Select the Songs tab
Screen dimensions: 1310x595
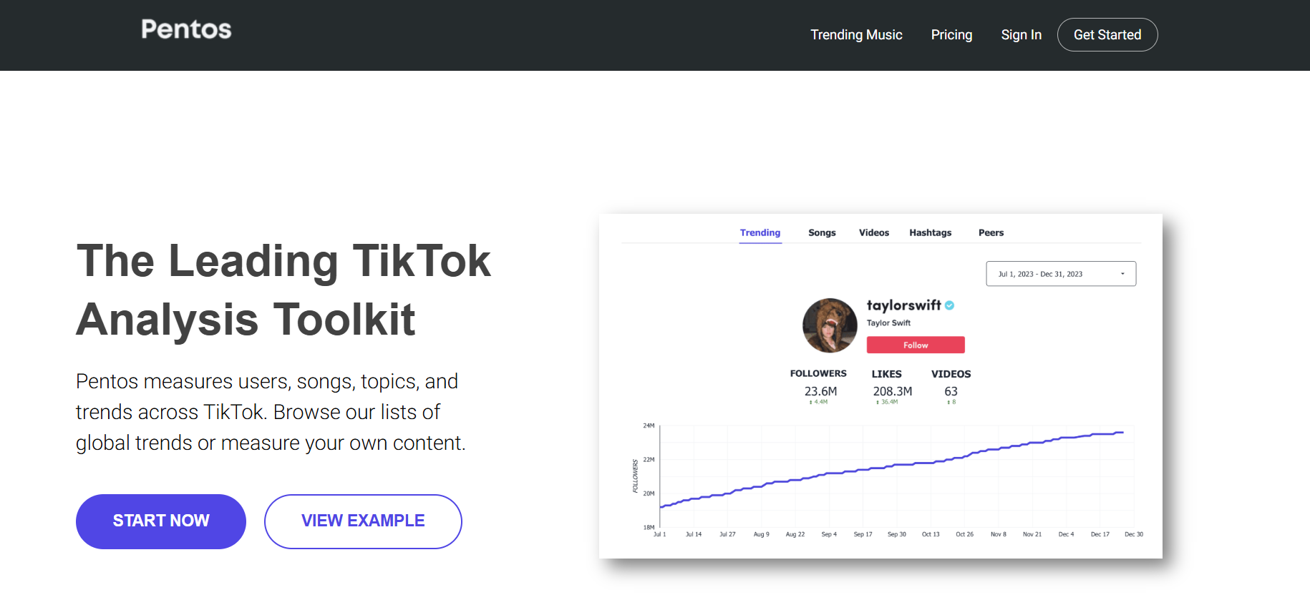(822, 233)
